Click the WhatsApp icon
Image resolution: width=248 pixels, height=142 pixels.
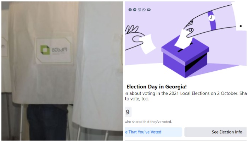(x=144, y=10)
